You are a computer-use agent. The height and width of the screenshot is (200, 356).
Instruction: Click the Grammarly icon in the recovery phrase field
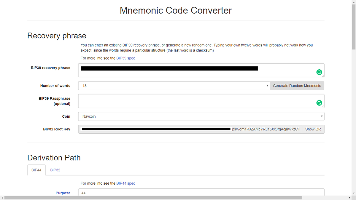point(319,72)
